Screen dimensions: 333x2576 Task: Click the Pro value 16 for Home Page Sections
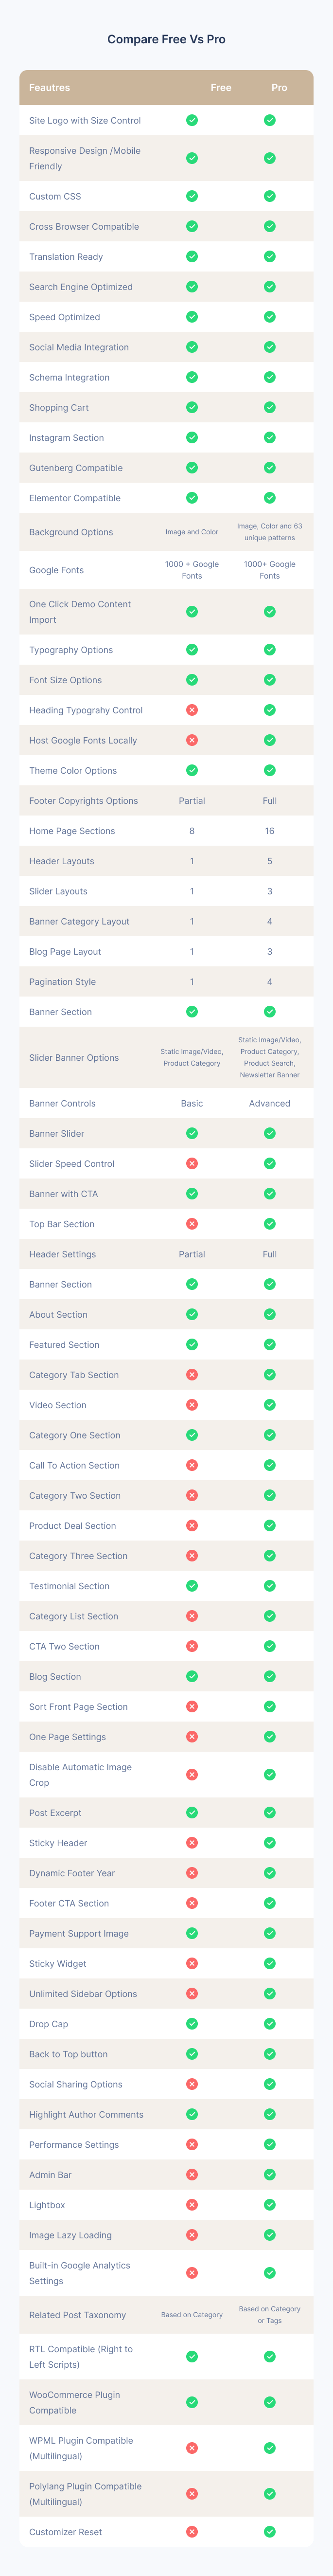point(270,831)
